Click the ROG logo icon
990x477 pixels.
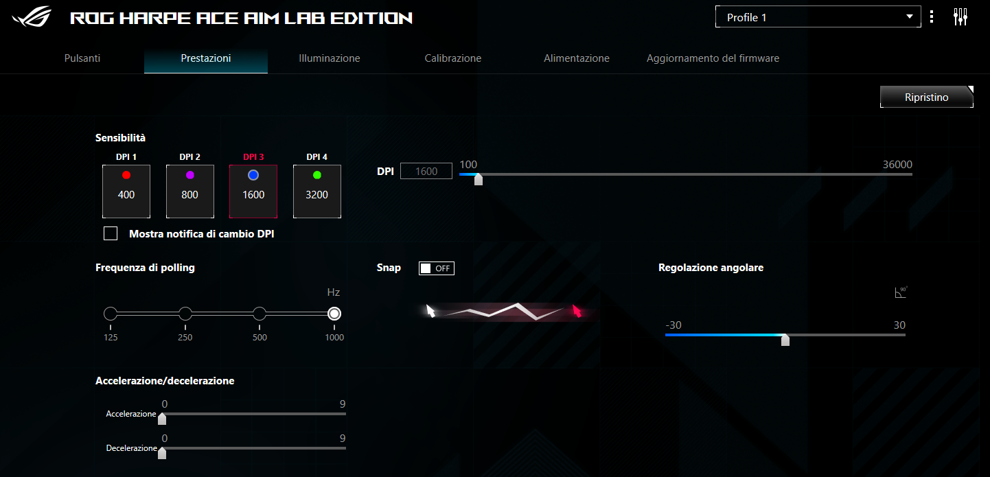pos(32,18)
